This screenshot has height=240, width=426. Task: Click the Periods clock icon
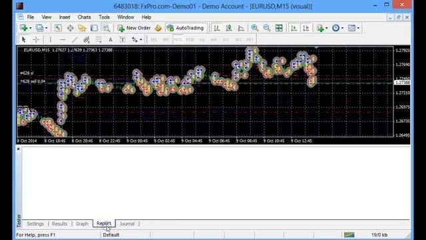pos(335,28)
